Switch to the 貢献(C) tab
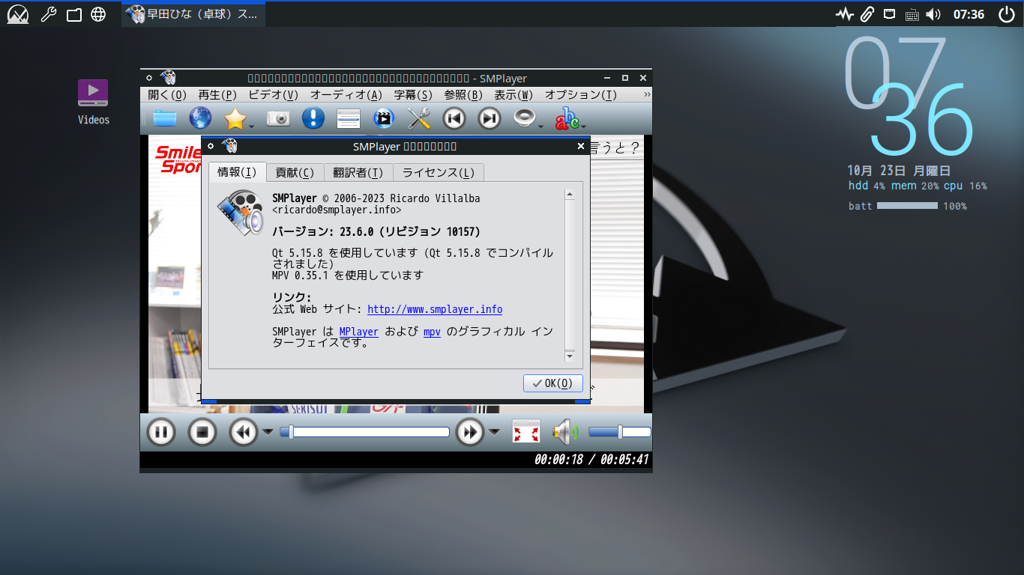 [x=295, y=173]
